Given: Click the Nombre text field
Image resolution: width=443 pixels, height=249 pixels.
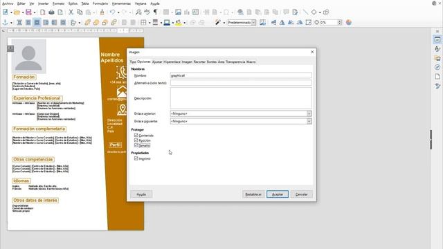Looking at the screenshot, I should pos(241,75).
